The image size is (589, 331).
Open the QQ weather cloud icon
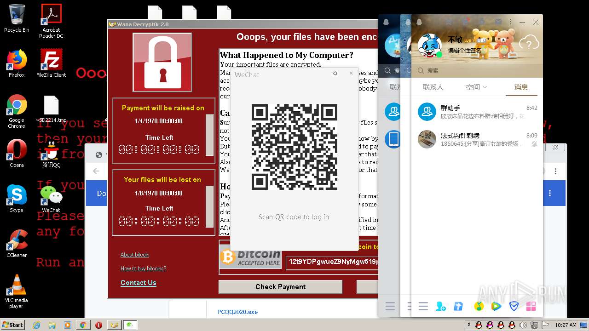point(529,43)
